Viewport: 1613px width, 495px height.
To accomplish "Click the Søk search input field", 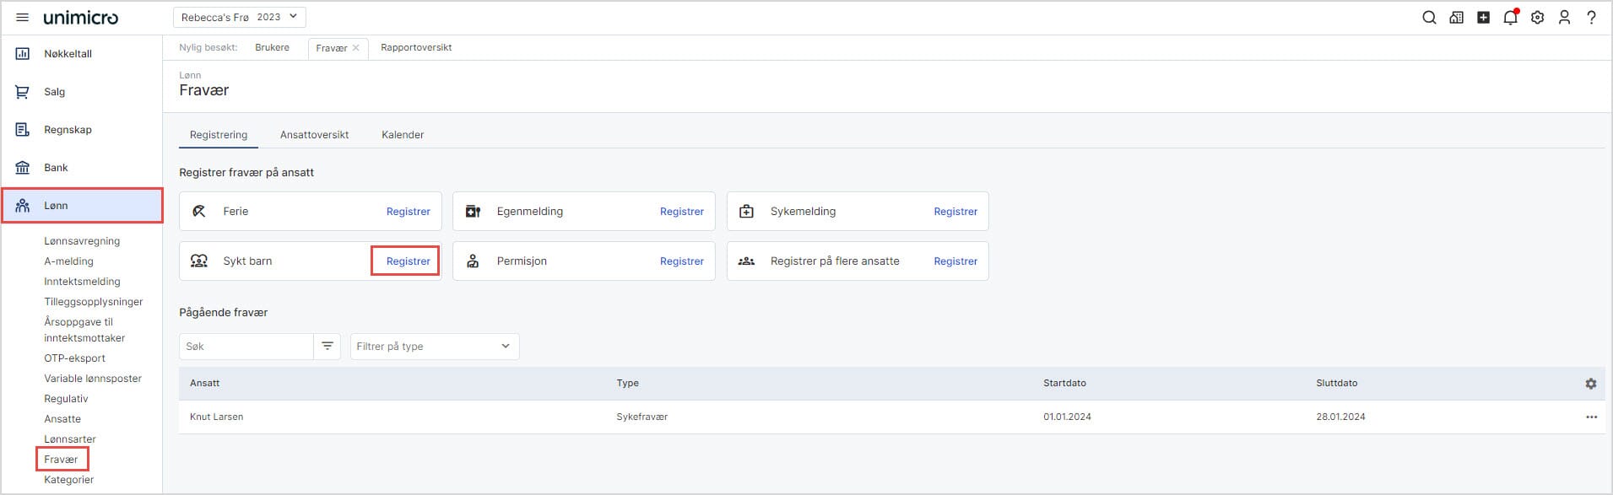I will coord(246,347).
